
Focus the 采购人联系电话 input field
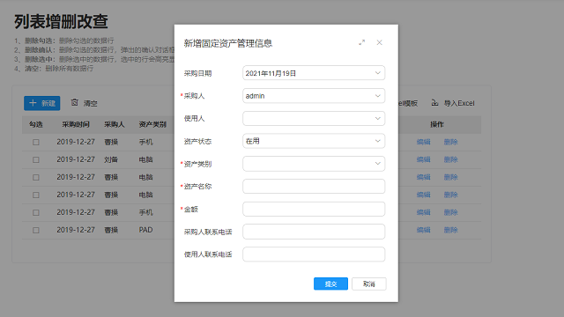314,232
